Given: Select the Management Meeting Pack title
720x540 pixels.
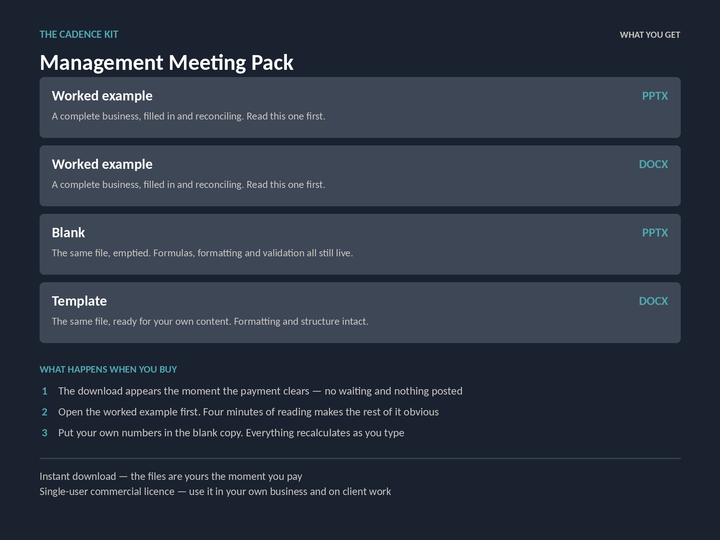Looking at the screenshot, I should tap(166, 63).
